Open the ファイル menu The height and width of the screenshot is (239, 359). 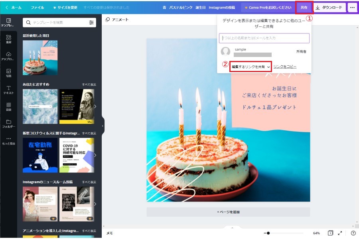point(37,8)
